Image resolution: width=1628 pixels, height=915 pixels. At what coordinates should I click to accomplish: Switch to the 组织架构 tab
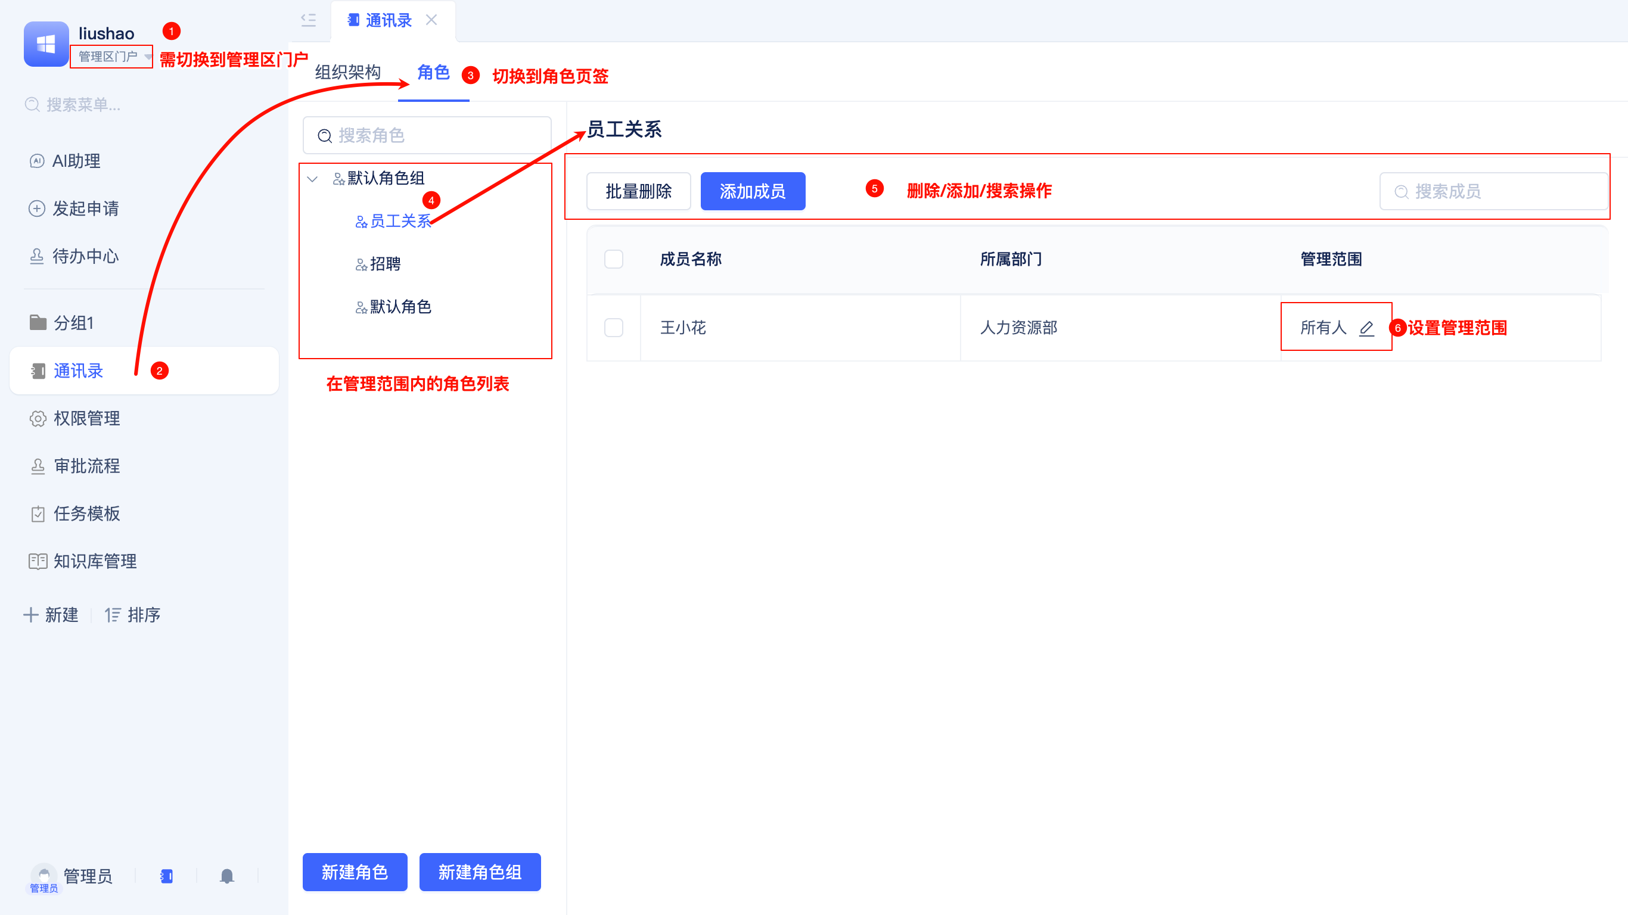(x=348, y=72)
